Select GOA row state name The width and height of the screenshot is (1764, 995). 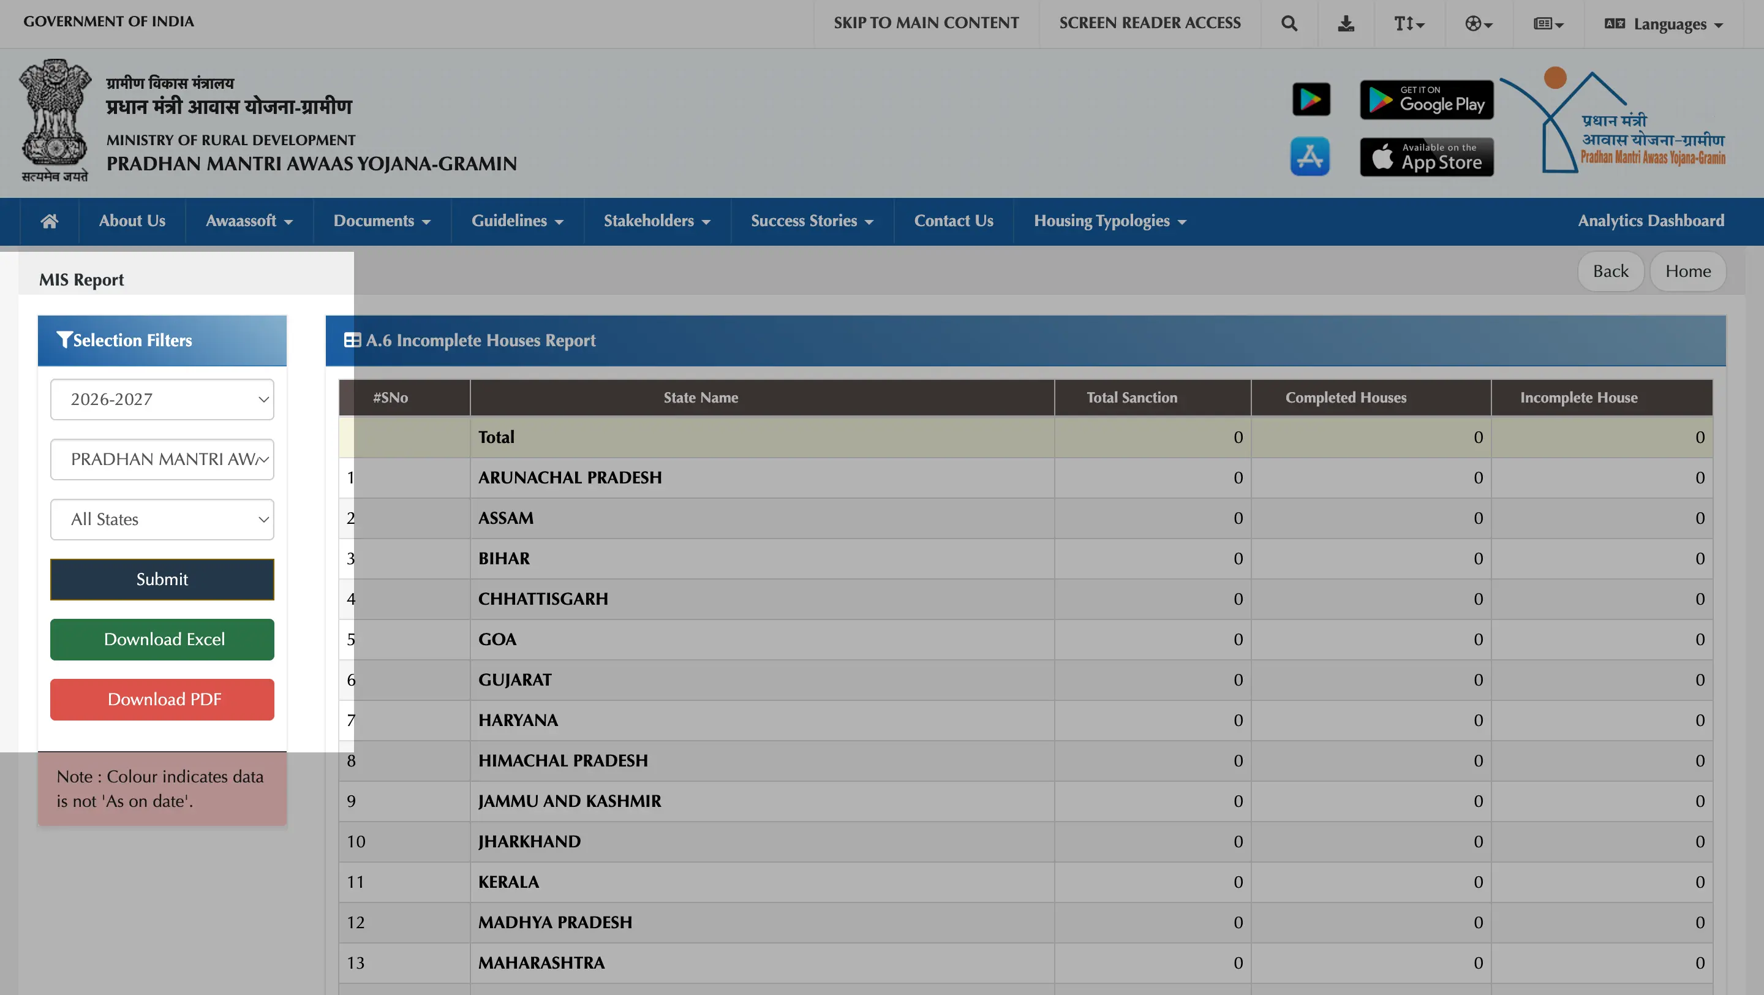pos(497,640)
